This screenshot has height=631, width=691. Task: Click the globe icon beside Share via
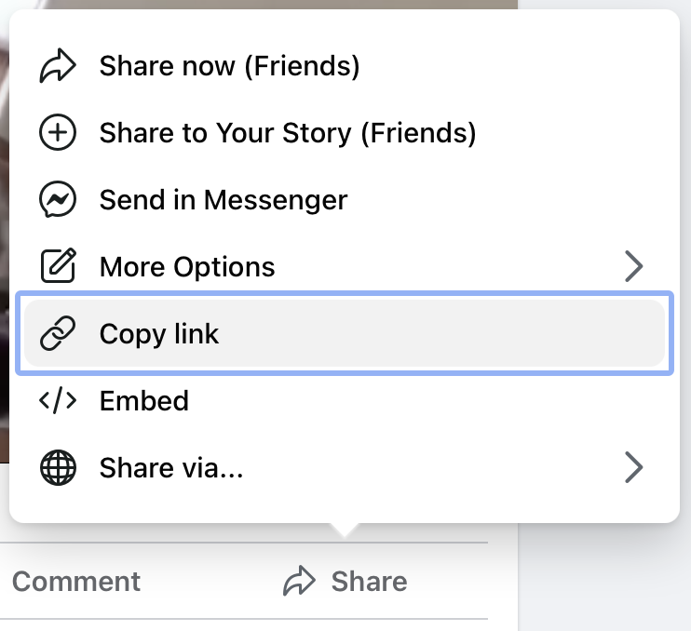(x=58, y=467)
